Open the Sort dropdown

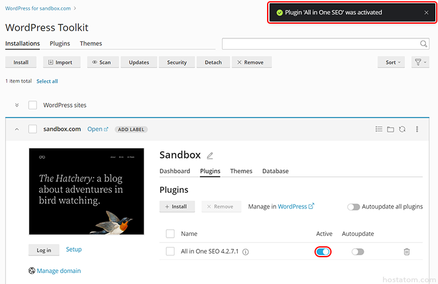pos(393,62)
